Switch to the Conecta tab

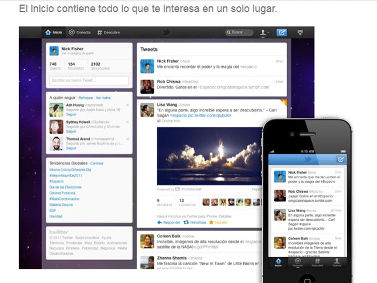[x=79, y=33]
